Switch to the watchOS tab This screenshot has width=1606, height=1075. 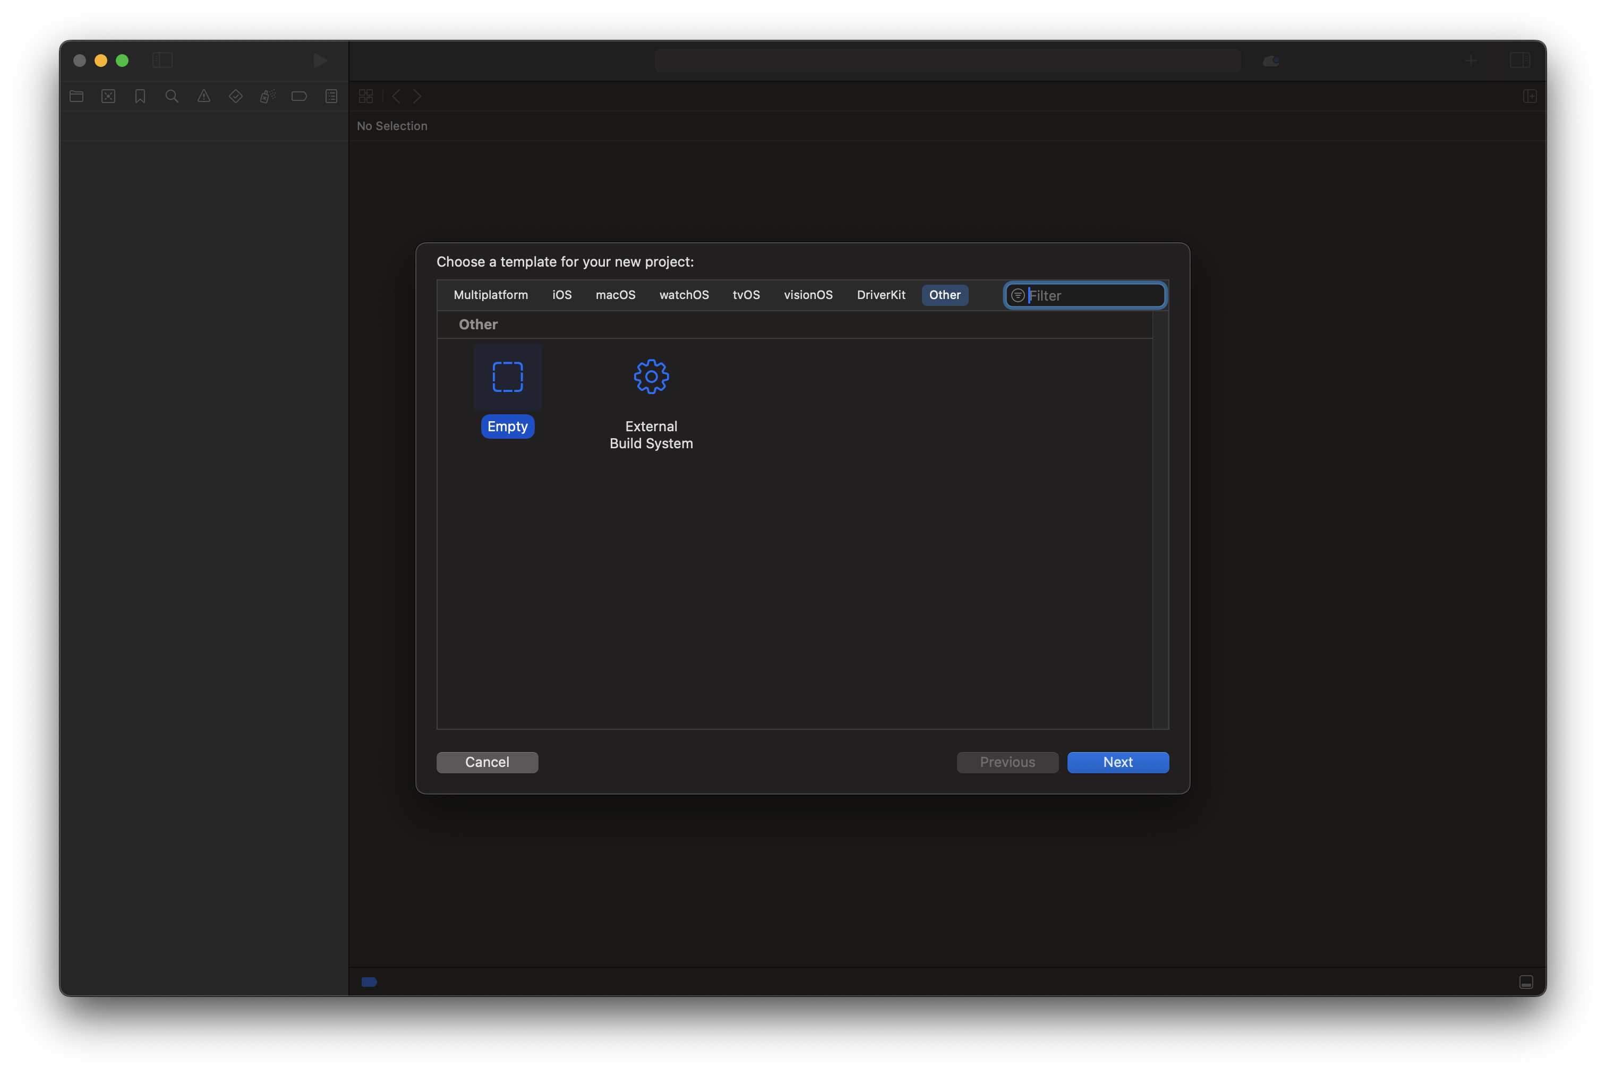coord(684,295)
